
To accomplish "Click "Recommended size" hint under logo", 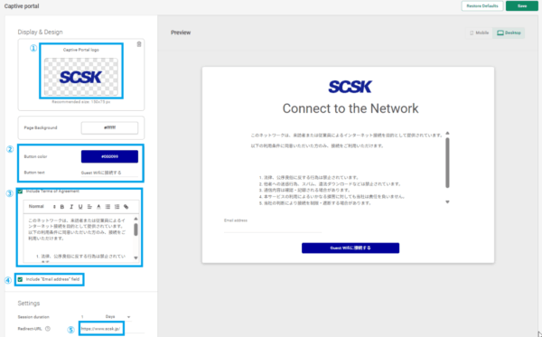I will pyautogui.click(x=81, y=102).
